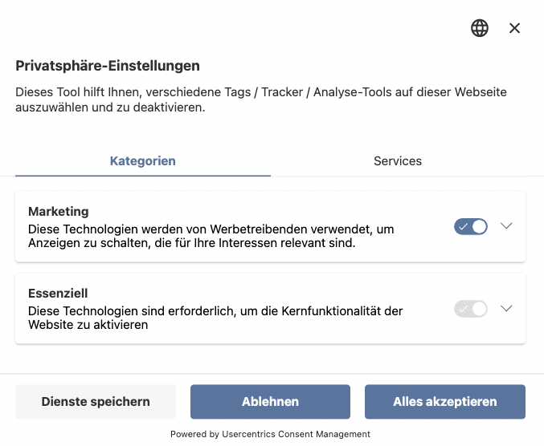Disable the Marketing toggle switch

[x=471, y=226]
